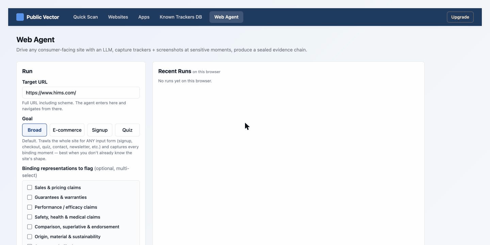Check Sales & pricing claims
This screenshot has width=490, height=245.
[30, 187]
